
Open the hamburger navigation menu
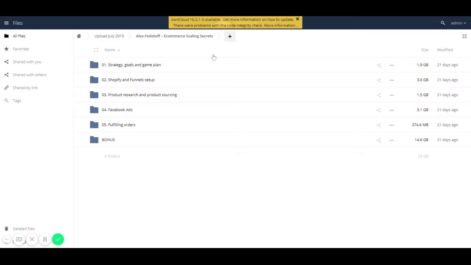6,23
